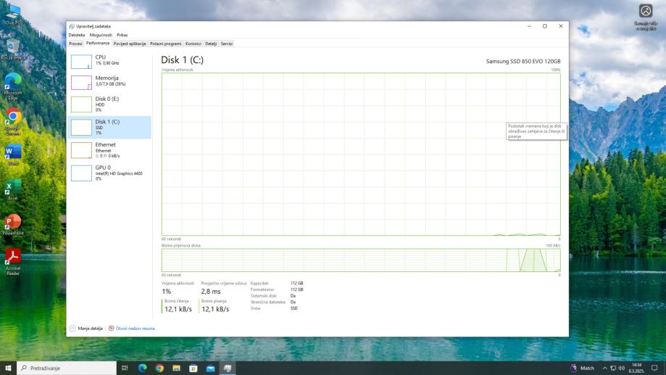Click the Match tray item
Image resolution: width=666 pixels, height=375 pixels.
583,368
